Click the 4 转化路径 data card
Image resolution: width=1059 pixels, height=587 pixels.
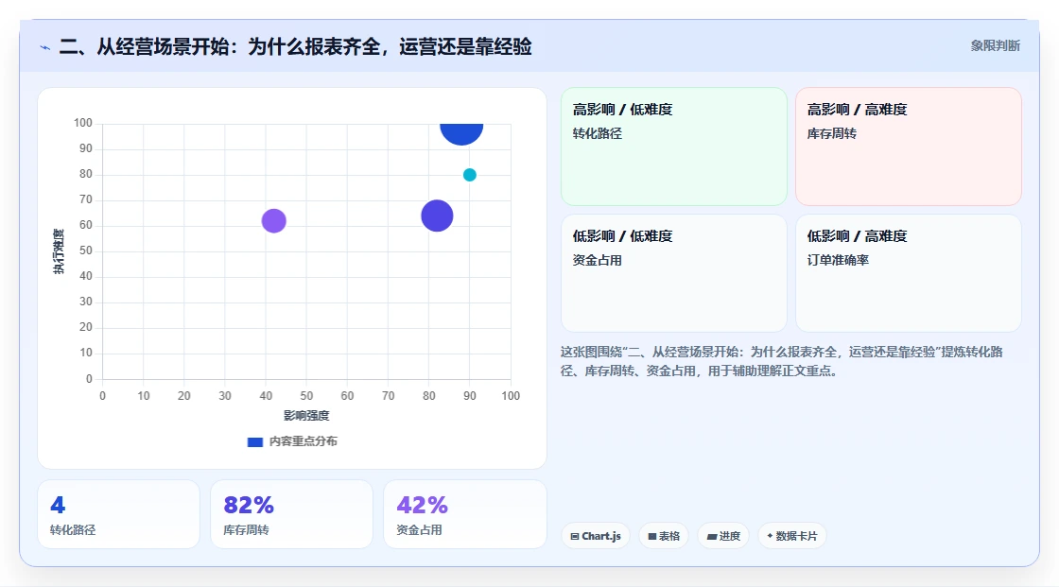coord(118,514)
